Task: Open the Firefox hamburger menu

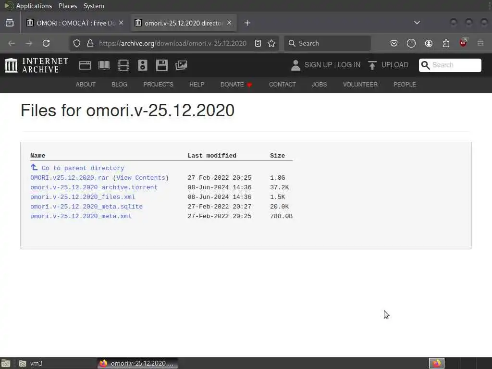Action: click(480, 43)
